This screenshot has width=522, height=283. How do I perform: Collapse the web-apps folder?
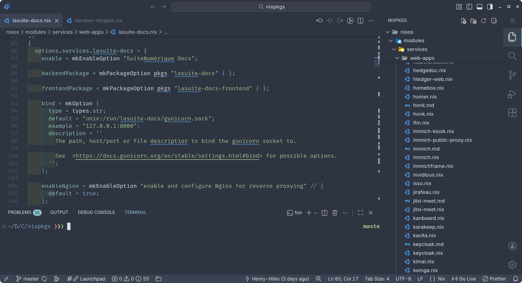point(397,58)
